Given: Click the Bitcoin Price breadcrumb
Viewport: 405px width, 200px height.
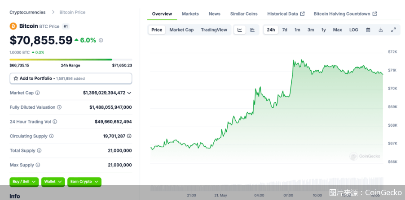Looking at the screenshot, I should tap(72, 12).
